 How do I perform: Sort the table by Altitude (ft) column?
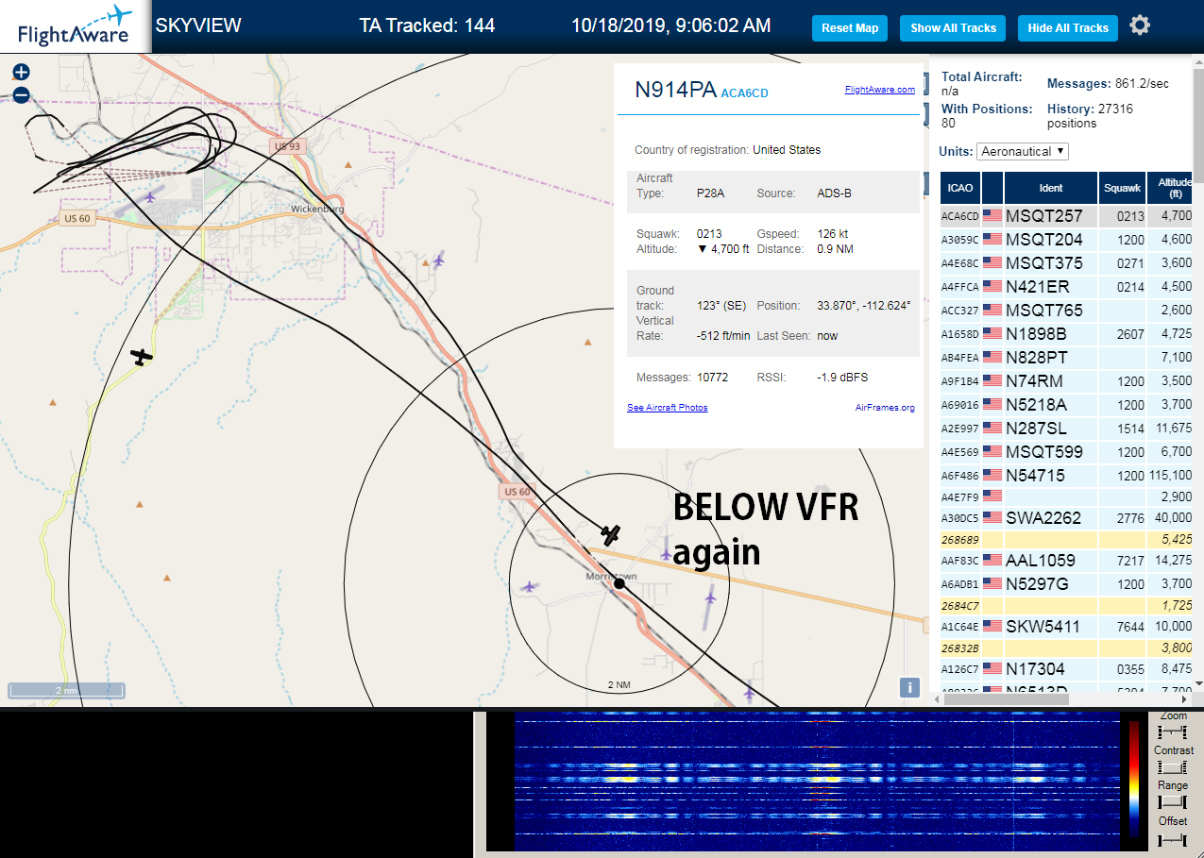pyautogui.click(x=1171, y=188)
